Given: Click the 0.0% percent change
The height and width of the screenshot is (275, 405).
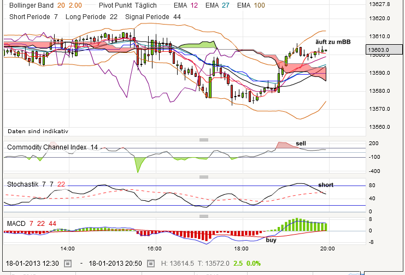Looking at the screenshot, I should 254,264.
